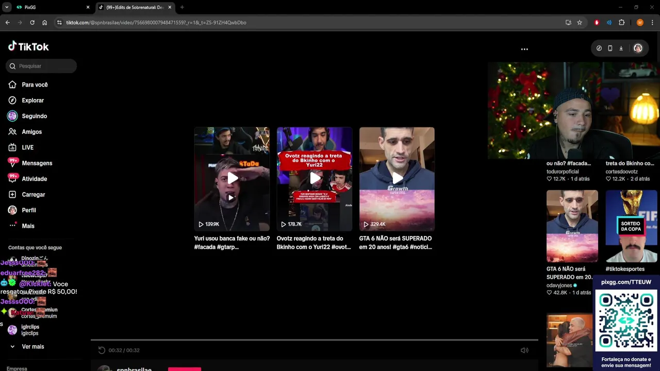Image resolution: width=660 pixels, height=371 pixels.
Task: Open three-dots options above video
Action: 524,49
